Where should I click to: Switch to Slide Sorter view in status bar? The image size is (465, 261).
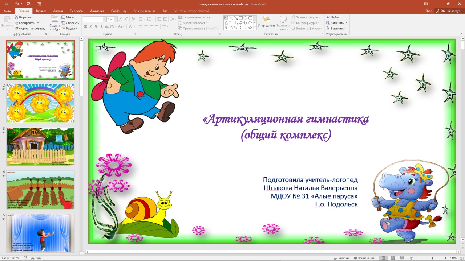point(392,258)
